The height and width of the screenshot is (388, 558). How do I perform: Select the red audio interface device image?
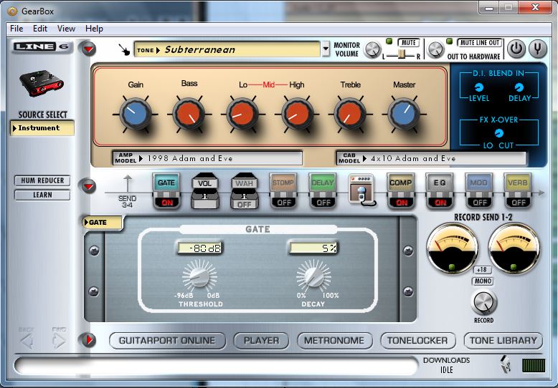click(42, 83)
